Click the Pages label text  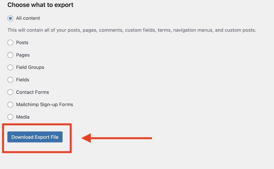coord(23,55)
